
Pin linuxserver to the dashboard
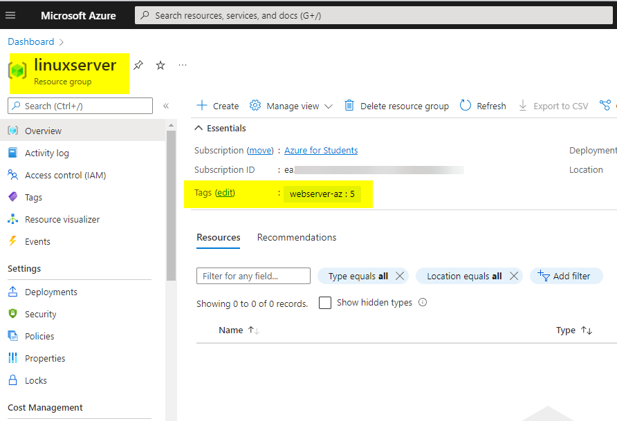[x=138, y=65]
